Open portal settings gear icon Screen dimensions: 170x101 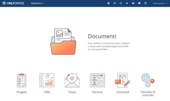click(115, 3)
